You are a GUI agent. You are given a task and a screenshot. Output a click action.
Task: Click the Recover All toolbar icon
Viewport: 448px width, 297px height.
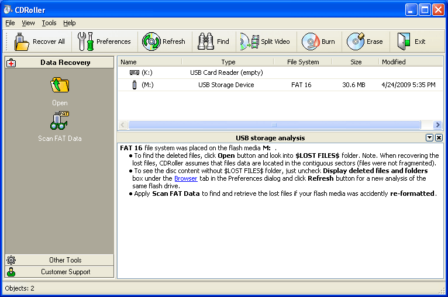22,42
